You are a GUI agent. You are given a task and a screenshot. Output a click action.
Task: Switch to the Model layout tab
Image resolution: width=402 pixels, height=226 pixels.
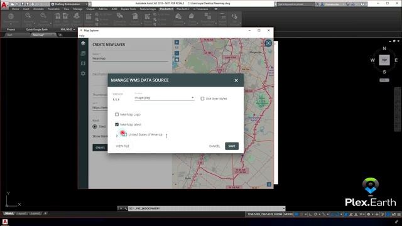[x=9, y=213]
